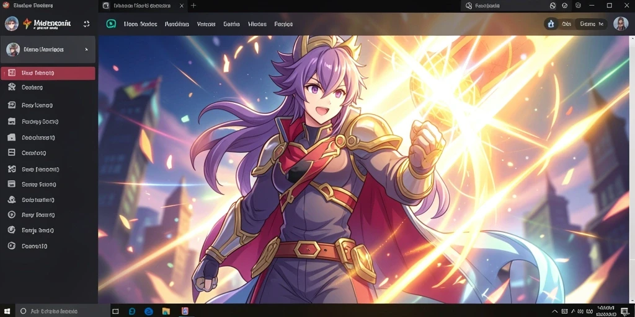Click the user avatar at top-right corner
Screen dimensions: 635x317
pos(620,24)
